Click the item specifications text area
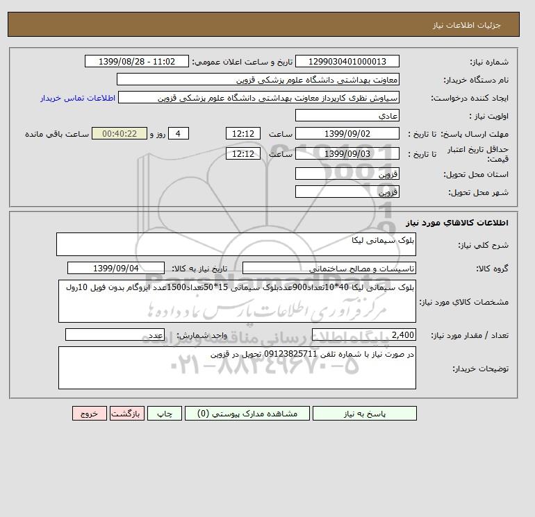535x517 pixels. 237,301
